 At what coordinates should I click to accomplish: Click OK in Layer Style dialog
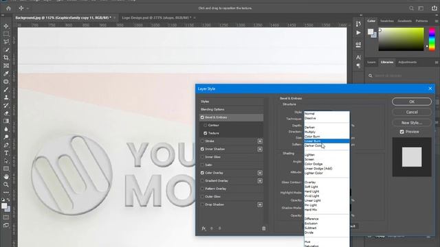click(412, 102)
